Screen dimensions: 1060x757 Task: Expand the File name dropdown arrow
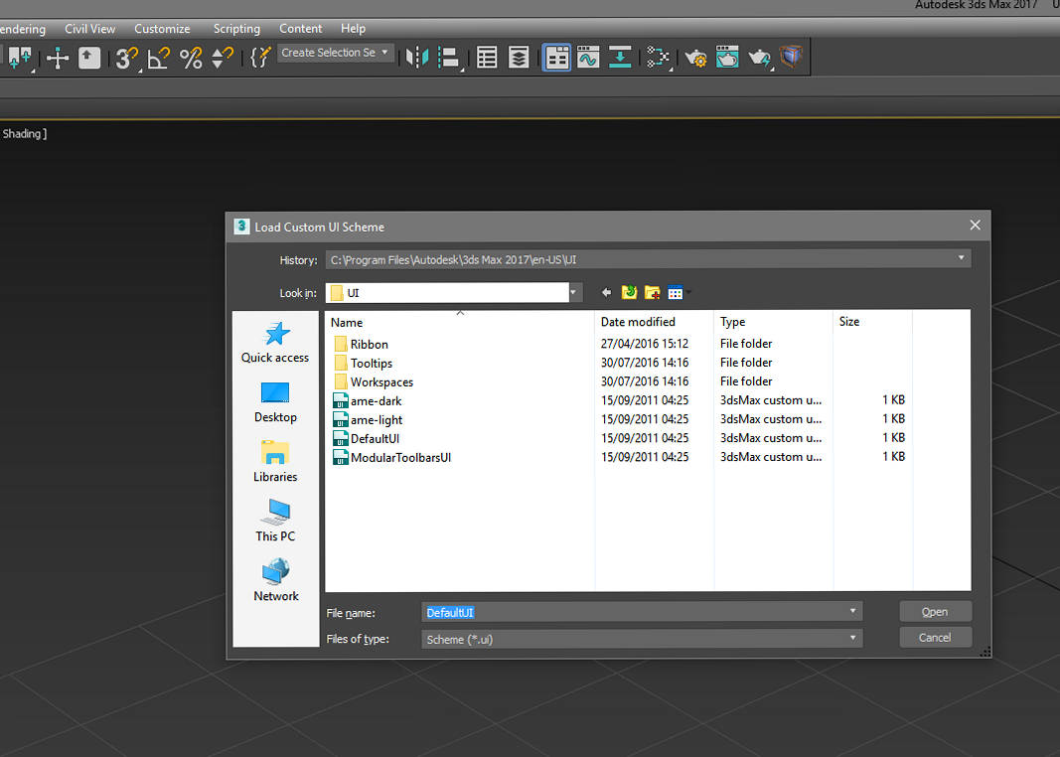853,612
